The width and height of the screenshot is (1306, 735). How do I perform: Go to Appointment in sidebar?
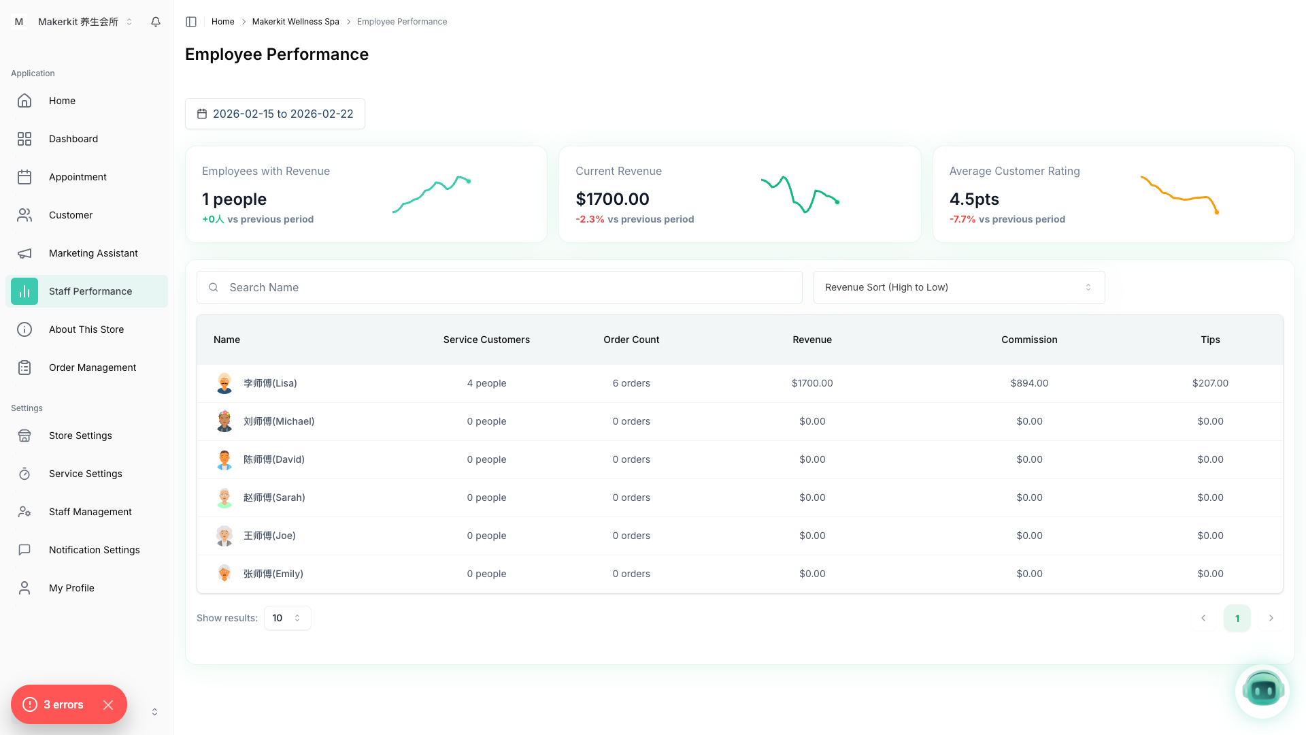point(78,177)
